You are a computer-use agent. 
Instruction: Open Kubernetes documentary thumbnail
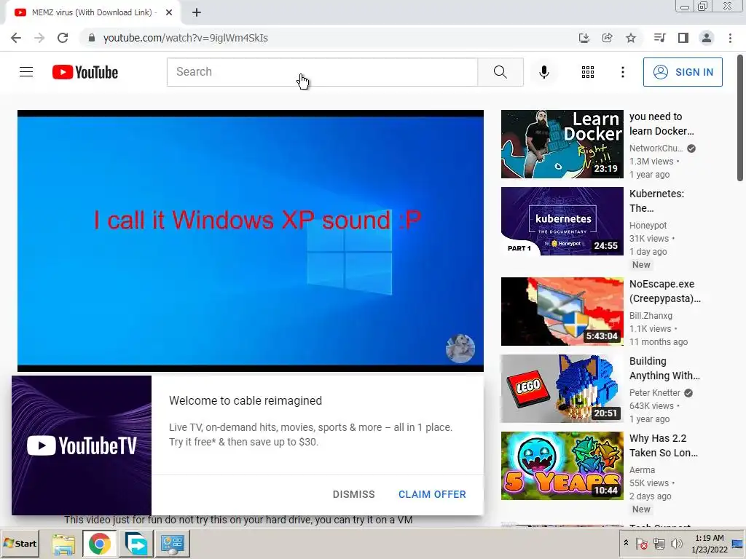(562, 221)
